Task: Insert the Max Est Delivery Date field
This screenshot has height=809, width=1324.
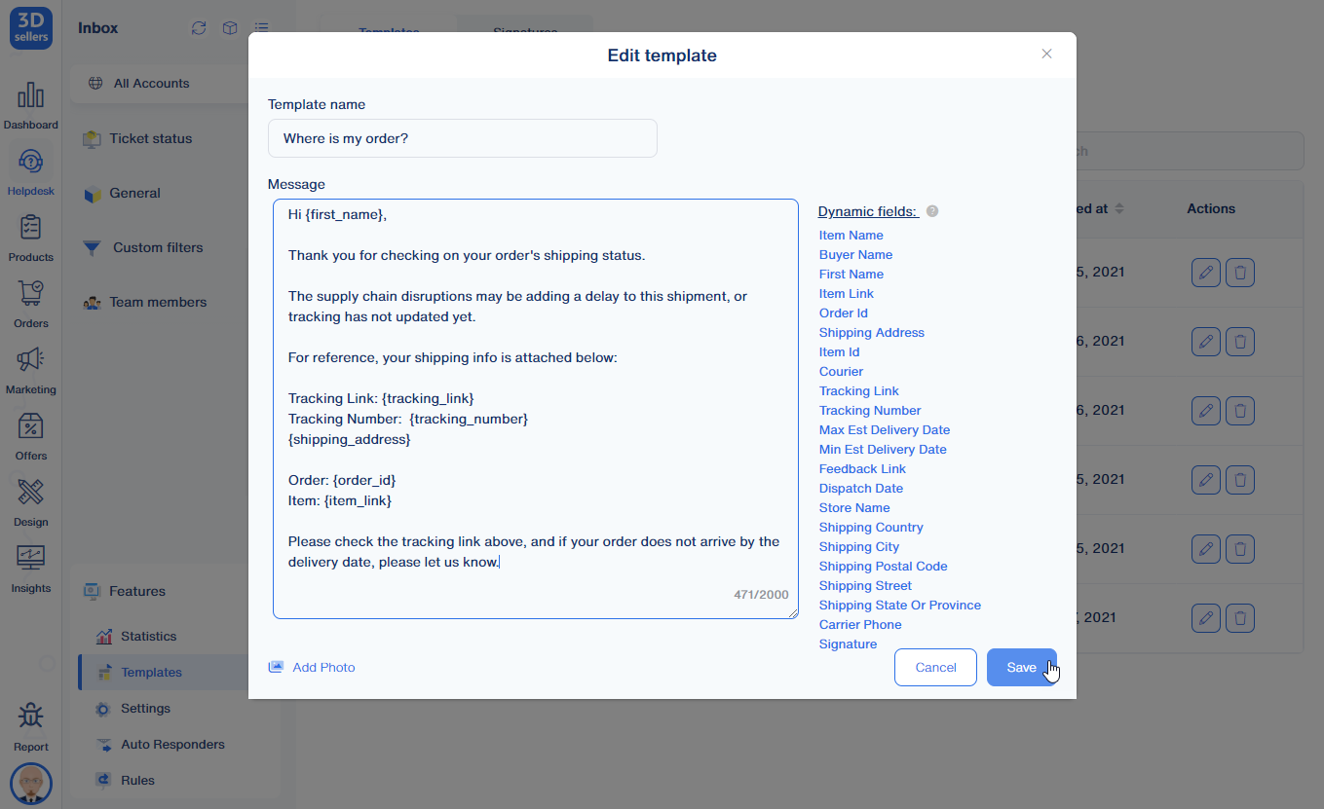Action: click(x=884, y=429)
